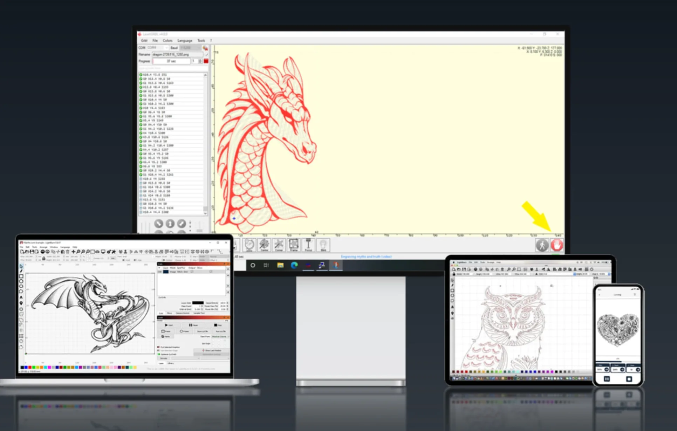The width and height of the screenshot is (677, 431).
Task: Open the File menu in LaserGRBL
Action: click(155, 41)
